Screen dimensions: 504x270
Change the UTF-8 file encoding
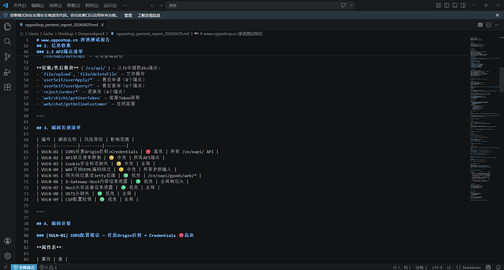(x=437, y=267)
